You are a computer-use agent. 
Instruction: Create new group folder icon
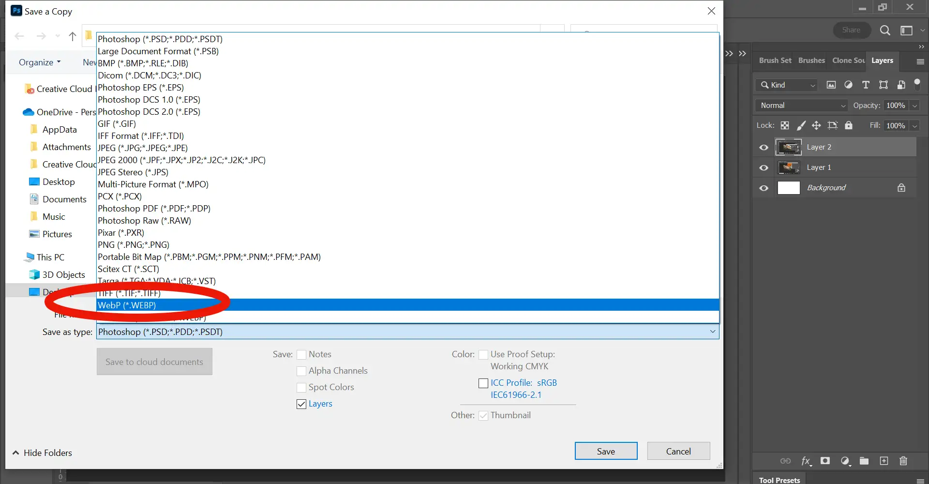(864, 461)
